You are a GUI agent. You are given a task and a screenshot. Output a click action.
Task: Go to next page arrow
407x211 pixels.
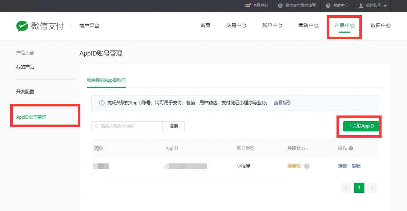(x=372, y=188)
